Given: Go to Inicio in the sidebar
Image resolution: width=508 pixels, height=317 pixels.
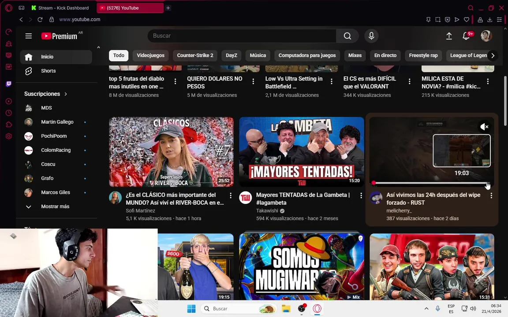Looking at the screenshot, I should click(56, 57).
